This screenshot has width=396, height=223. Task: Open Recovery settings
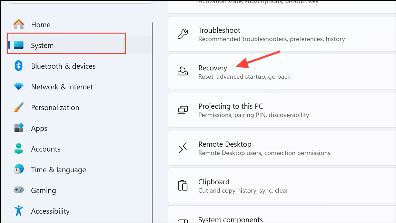(282, 72)
